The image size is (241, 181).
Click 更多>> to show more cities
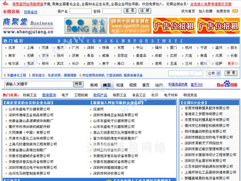point(233,63)
